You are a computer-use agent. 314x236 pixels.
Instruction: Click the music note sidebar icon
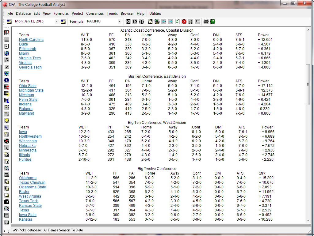pyautogui.click(x=7, y=67)
